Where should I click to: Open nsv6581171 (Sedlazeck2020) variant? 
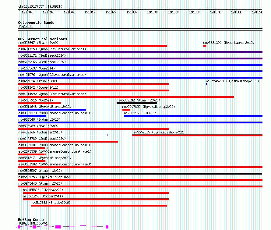pos(42,55)
